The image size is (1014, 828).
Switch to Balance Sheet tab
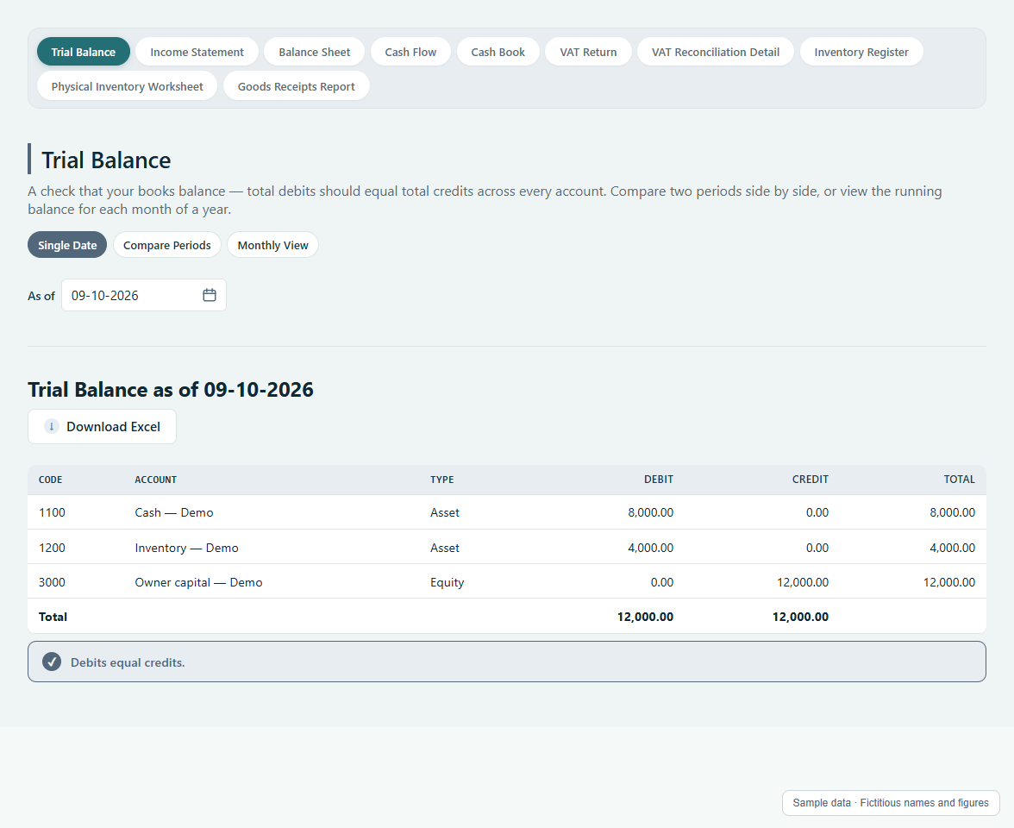[314, 52]
